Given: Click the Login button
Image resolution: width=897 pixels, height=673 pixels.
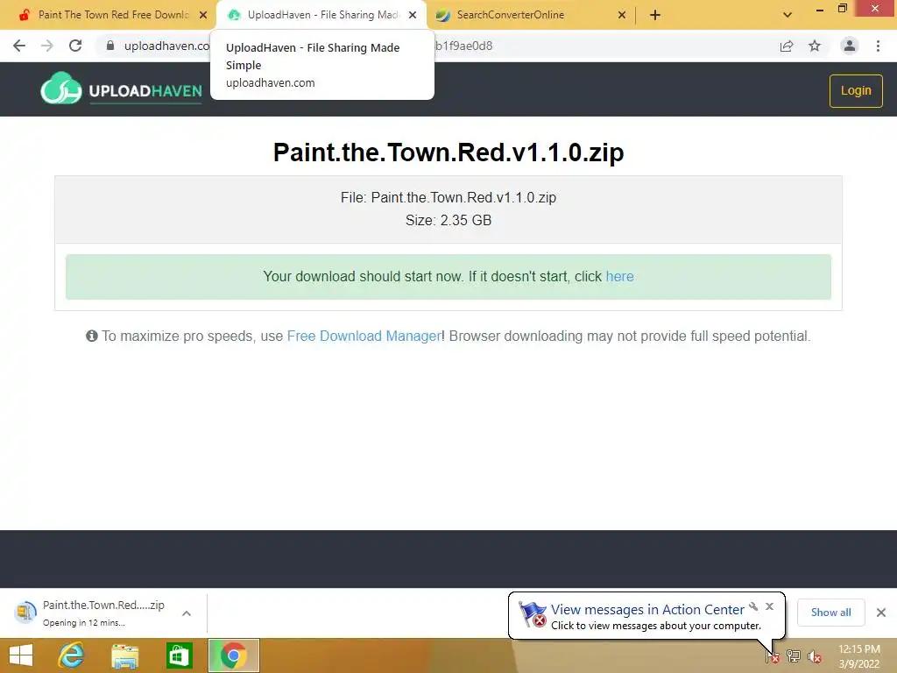Looking at the screenshot, I should tap(856, 90).
